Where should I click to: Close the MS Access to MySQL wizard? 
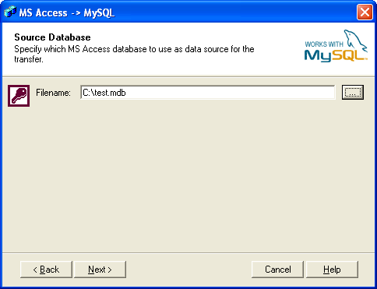coord(365,12)
